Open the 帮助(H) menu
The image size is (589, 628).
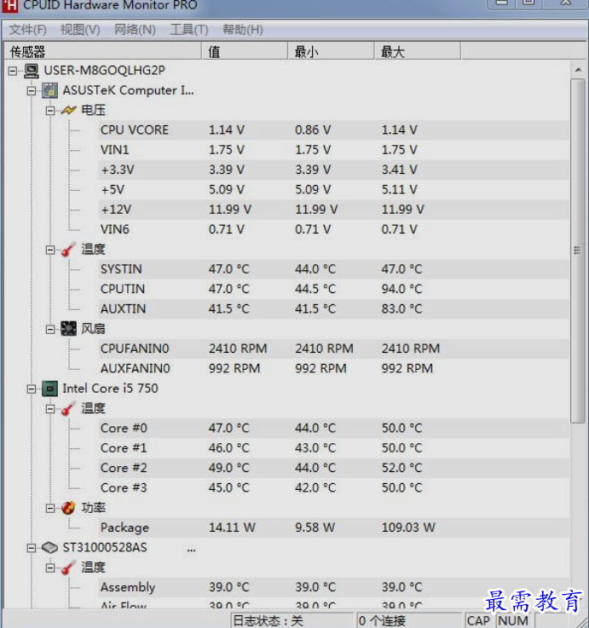tap(243, 29)
